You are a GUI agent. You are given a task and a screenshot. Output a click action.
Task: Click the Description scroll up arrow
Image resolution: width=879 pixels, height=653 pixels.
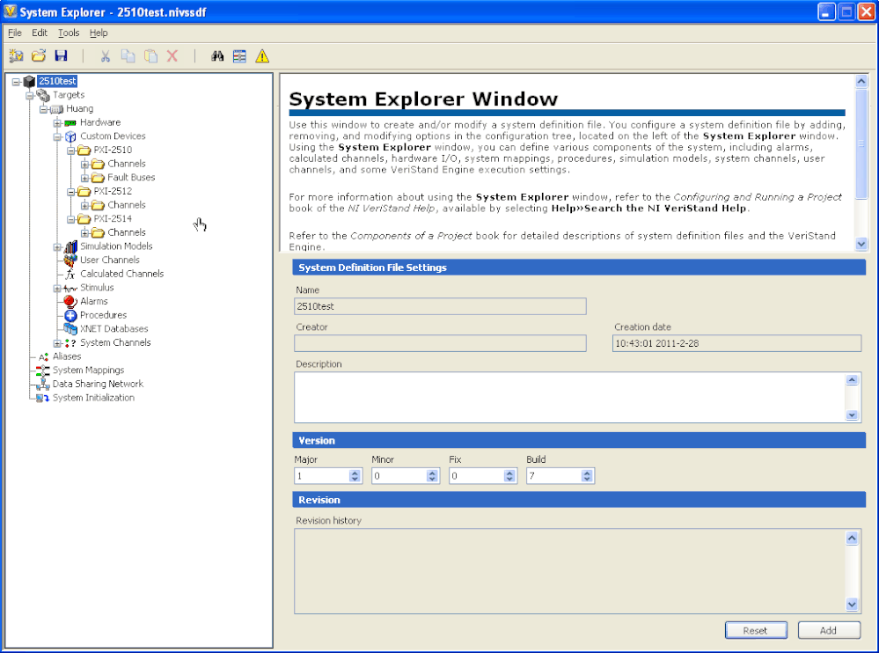pos(852,380)
